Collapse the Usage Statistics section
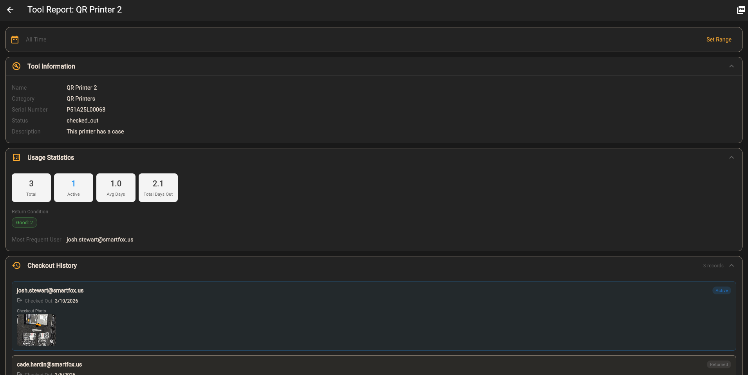This screenshot has height=375, width=748. [732, 157]
